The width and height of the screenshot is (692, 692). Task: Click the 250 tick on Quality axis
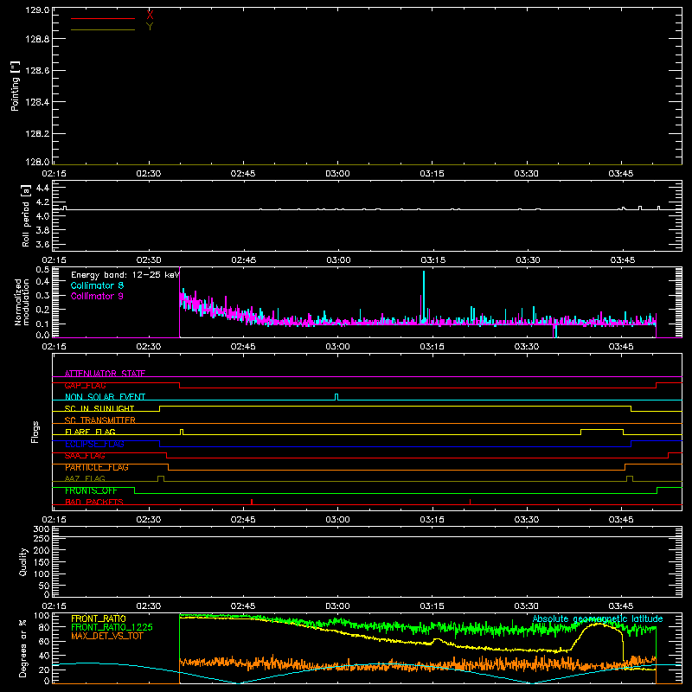pyautogui.click(x=42, y=539)
